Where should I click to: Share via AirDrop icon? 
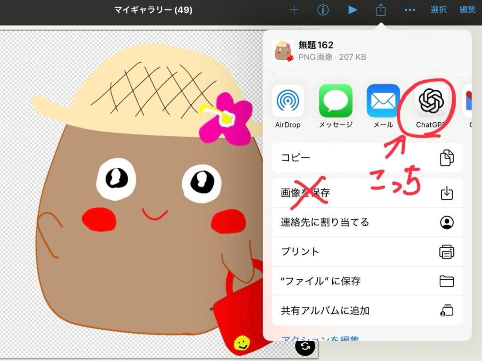click(x=288, y=101)
